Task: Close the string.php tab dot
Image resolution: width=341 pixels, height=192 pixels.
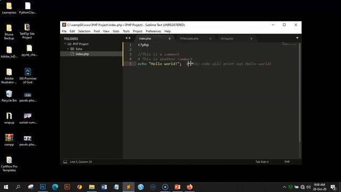Action: coord(251,38)
